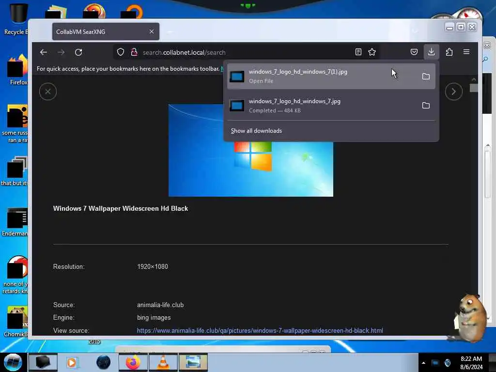Viewport: 496px width, 372px height.
Task: Click the network icon in system tray
Action: click(x=435, y=363)
